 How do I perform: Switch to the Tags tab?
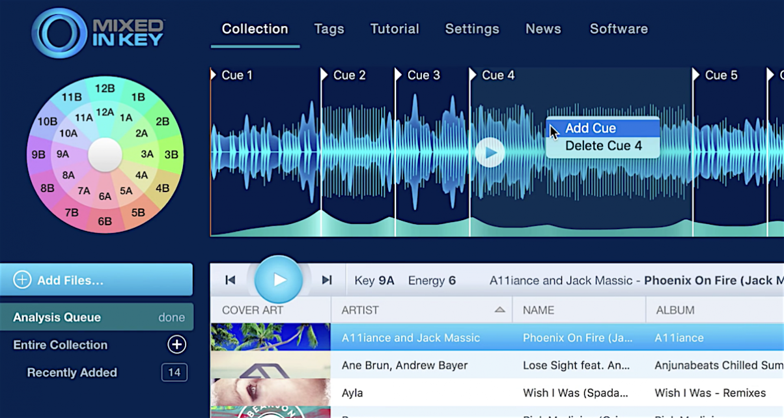[x=329, y=29]
